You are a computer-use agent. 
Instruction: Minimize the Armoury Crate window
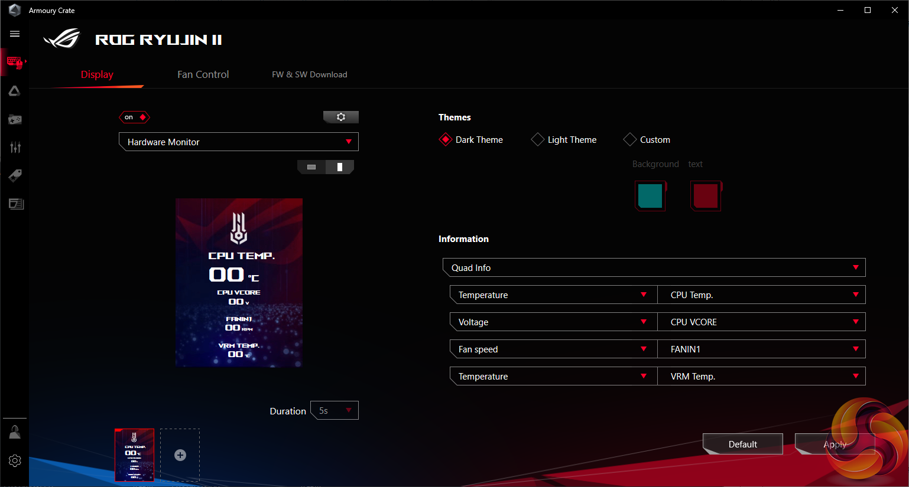click(840, 10)
